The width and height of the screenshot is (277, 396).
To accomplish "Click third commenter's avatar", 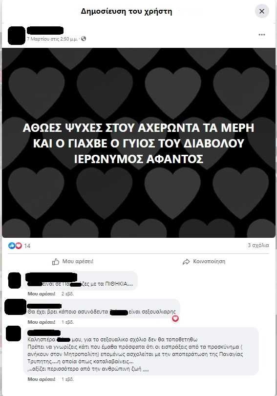I will [x=13, y=333].
